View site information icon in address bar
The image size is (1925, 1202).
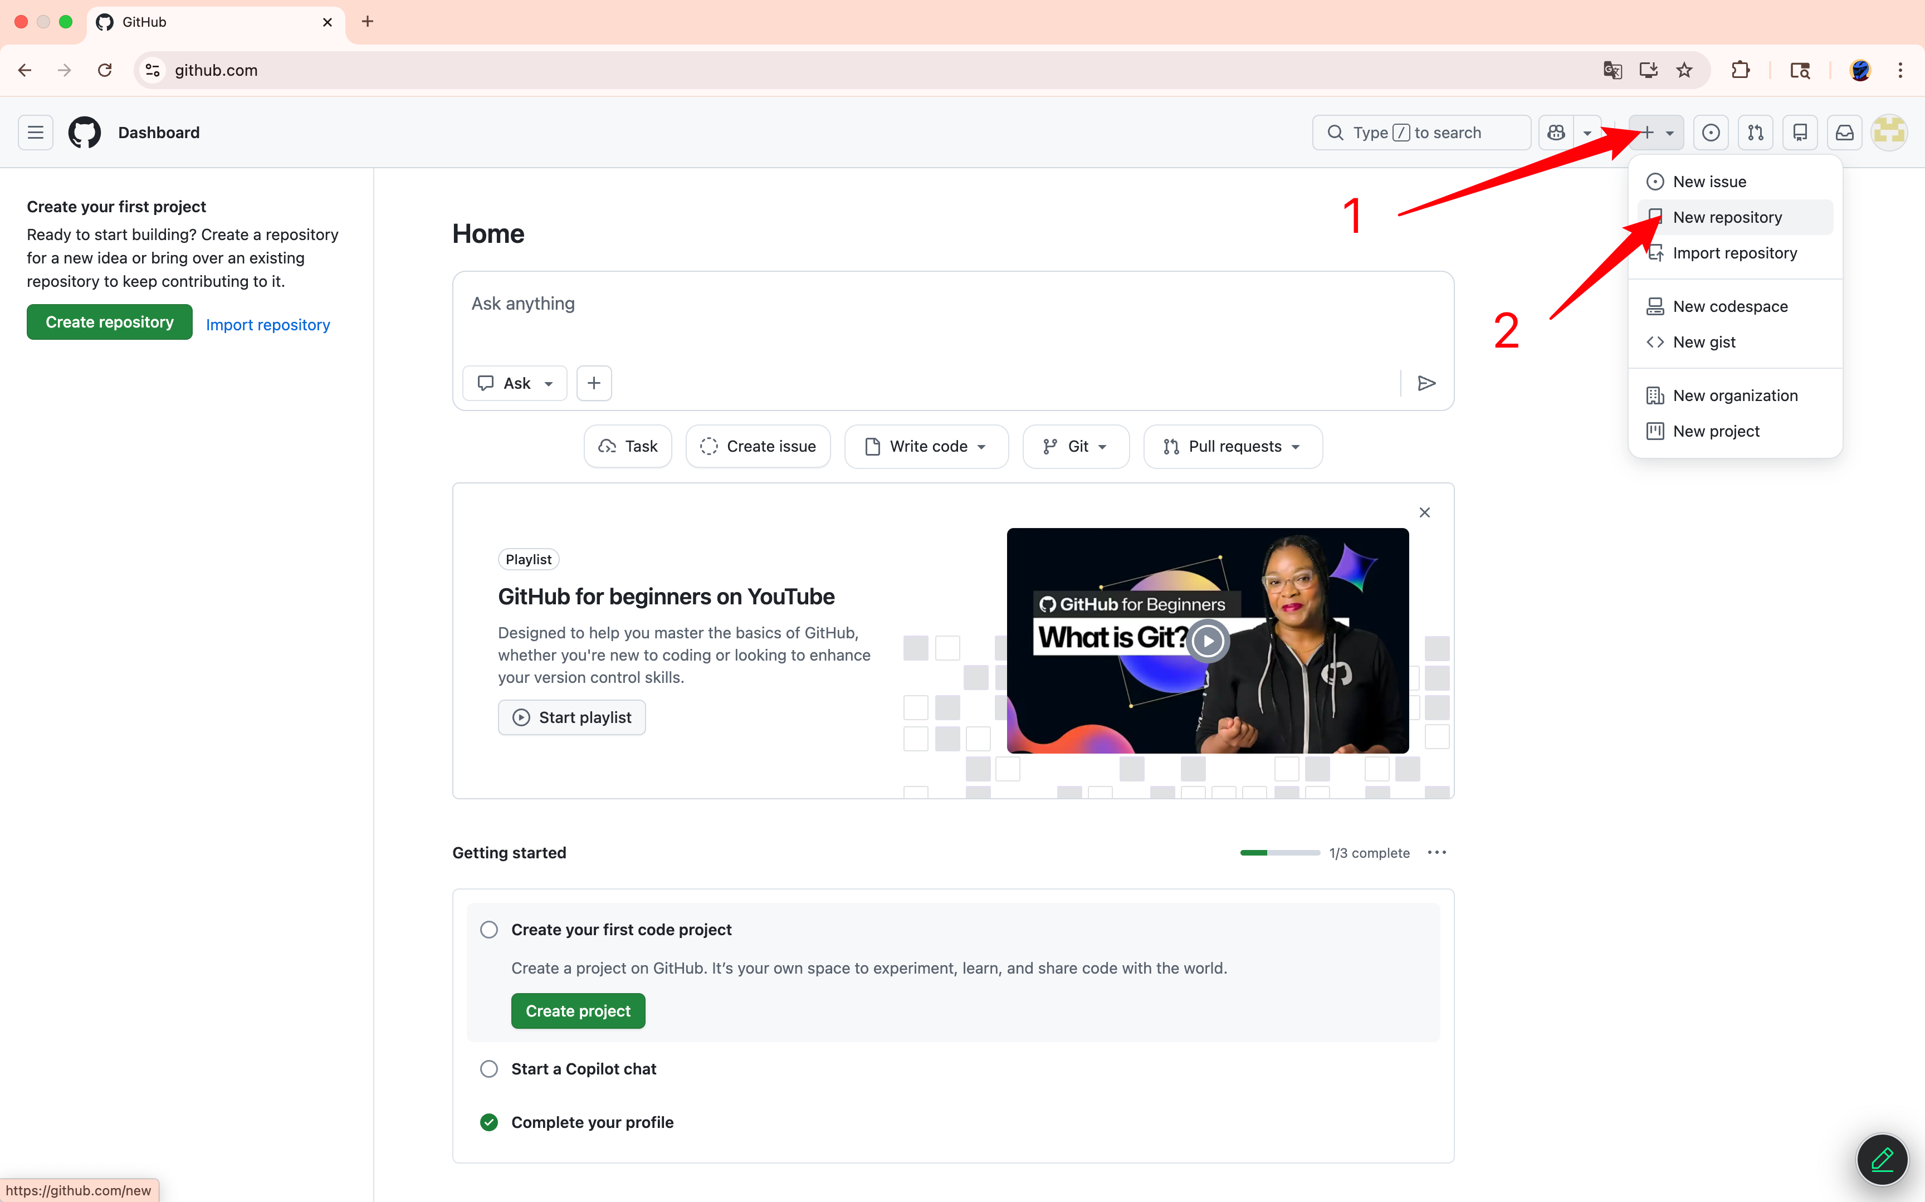153,70
